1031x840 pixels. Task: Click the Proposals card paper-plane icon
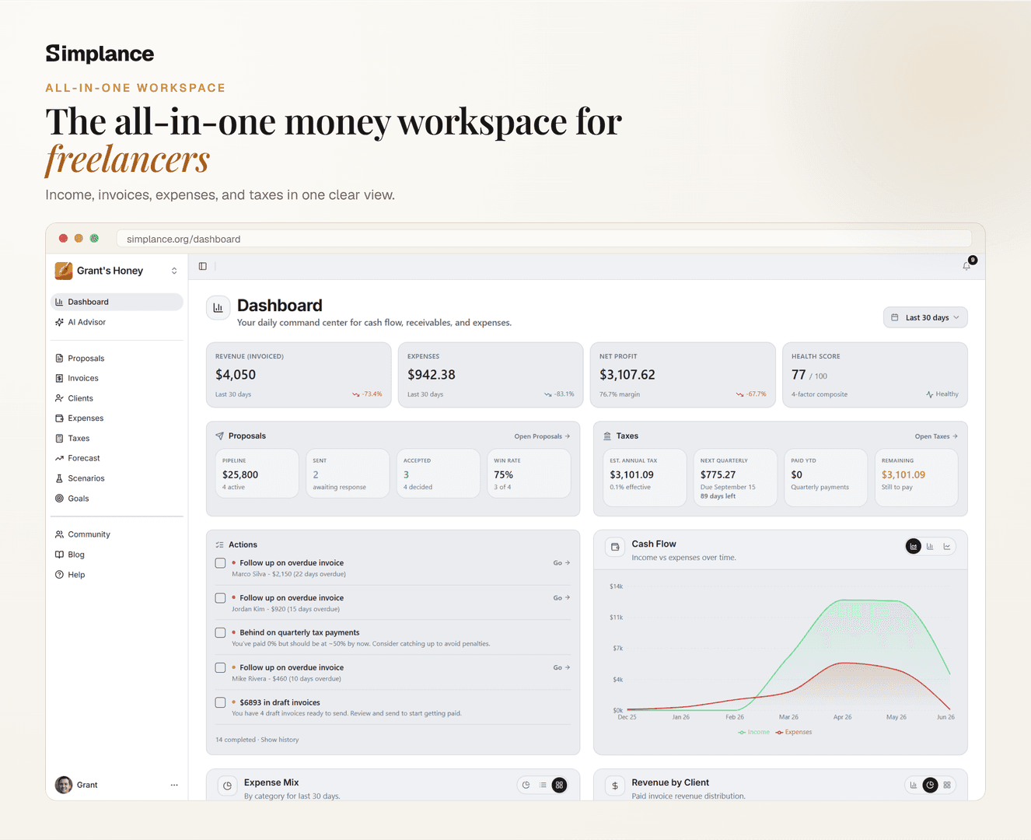[219, 436]
